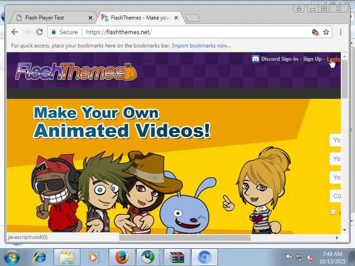Open Windows Explorer from the taskbar

click(67, 258)
